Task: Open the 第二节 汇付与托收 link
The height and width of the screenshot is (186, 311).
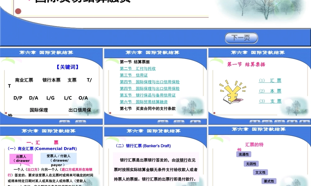Action: click(x=138, y=69)
